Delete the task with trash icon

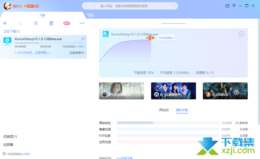(x=51, y=23)
